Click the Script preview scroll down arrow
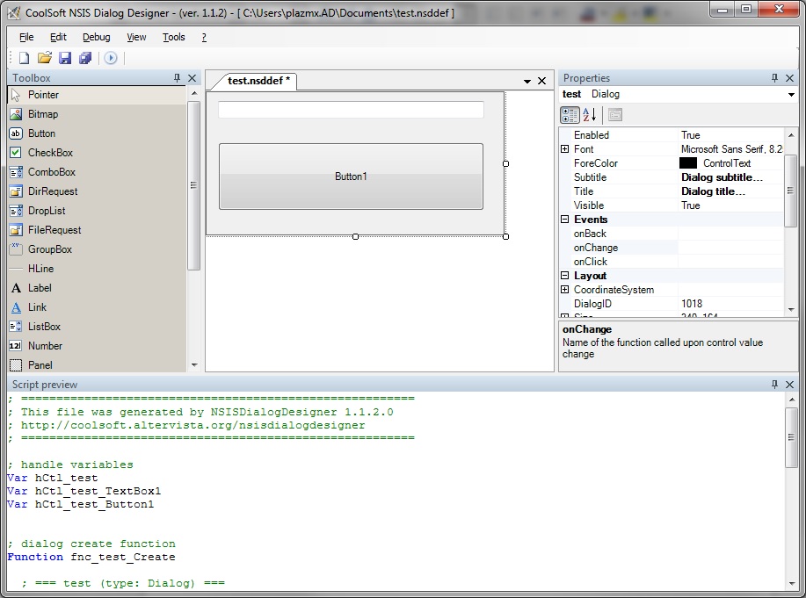 click(791, 584)
